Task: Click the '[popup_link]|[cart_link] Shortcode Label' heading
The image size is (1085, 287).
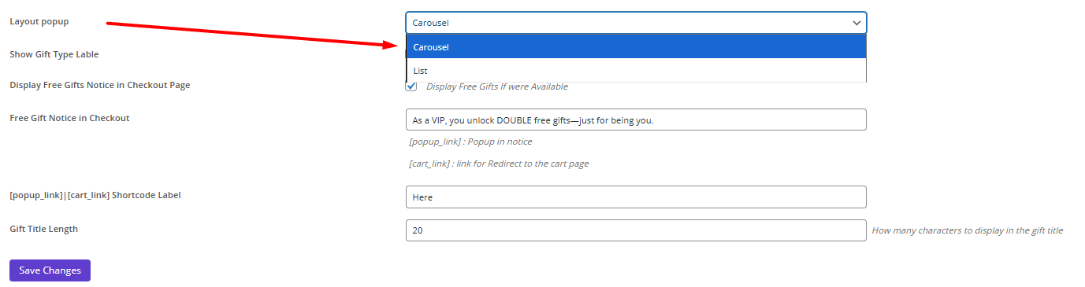Action: 95,195
